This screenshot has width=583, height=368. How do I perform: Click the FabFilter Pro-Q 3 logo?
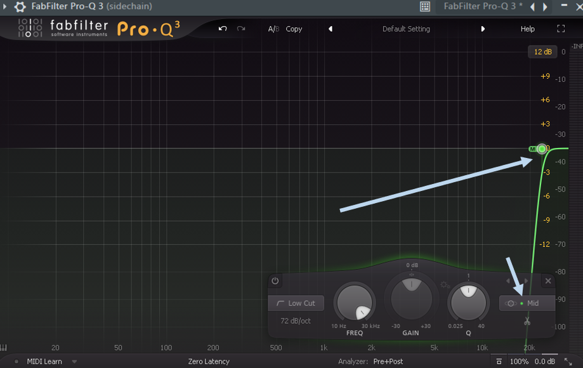[x=100, y=28]
